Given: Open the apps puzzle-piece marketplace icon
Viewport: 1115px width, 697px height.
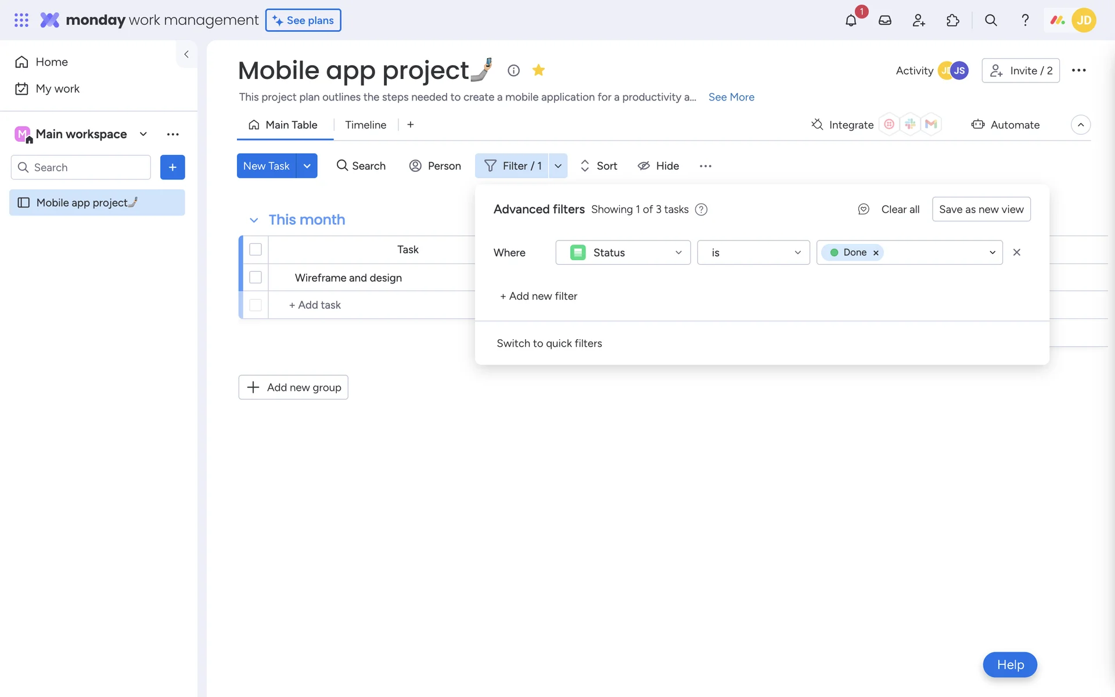Looking at the screenshot, I should click(x=952, y=21).
